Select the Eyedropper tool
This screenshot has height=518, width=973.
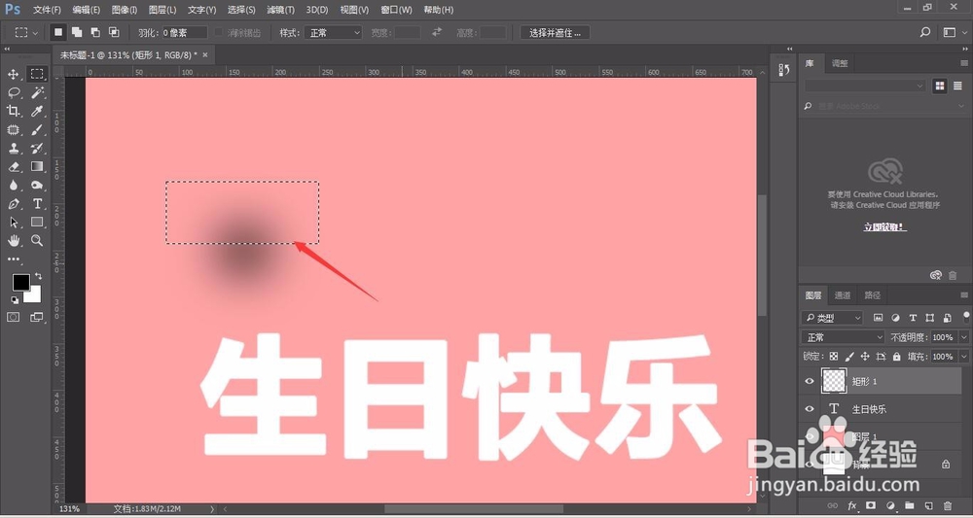(37, 111)
